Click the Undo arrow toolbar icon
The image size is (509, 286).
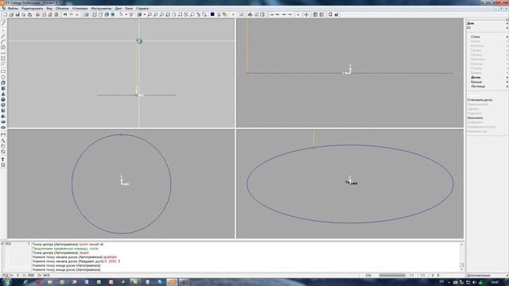coord(65,14)
